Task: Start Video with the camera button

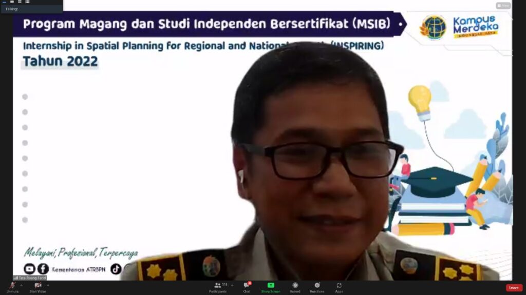Action: tap(37, 286)
